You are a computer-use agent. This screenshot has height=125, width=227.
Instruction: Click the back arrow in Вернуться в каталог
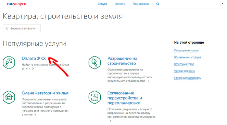[7, 28]
